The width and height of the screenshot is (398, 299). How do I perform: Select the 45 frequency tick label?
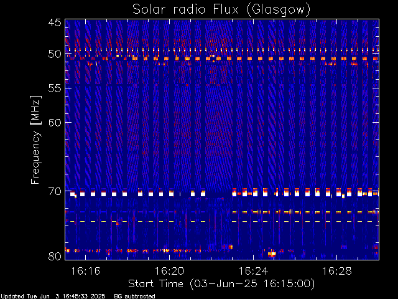point(55,22)
